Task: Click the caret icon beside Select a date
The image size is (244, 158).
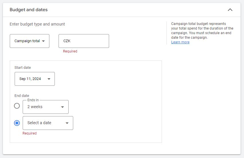Action: 67,123
